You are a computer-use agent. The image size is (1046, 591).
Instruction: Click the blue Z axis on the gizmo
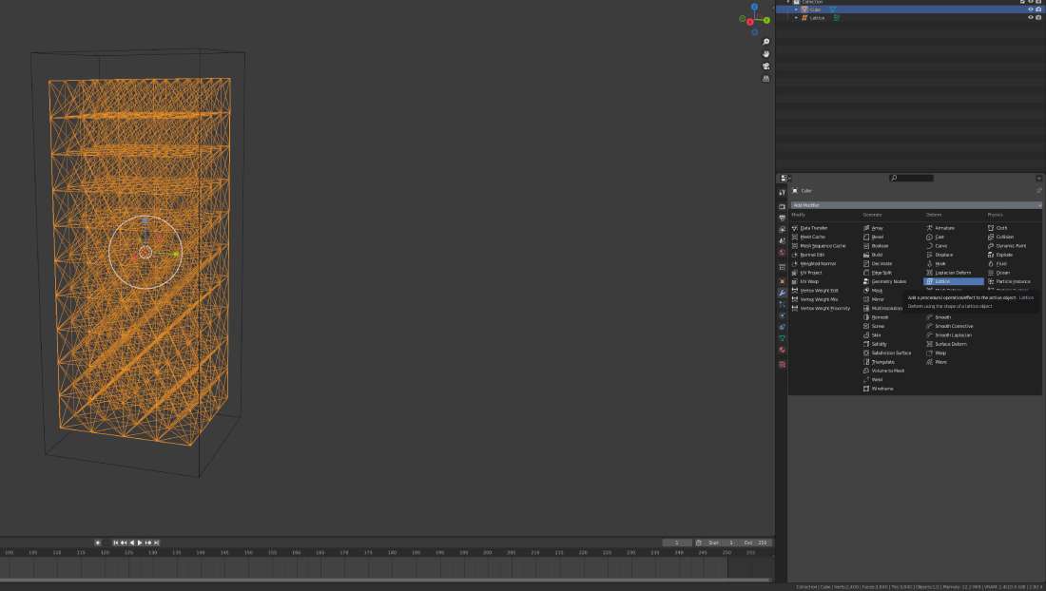click(x=754, y=7)
